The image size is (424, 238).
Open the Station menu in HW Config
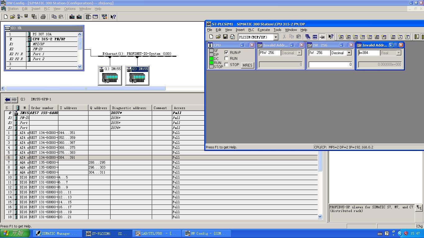(13, 9)
